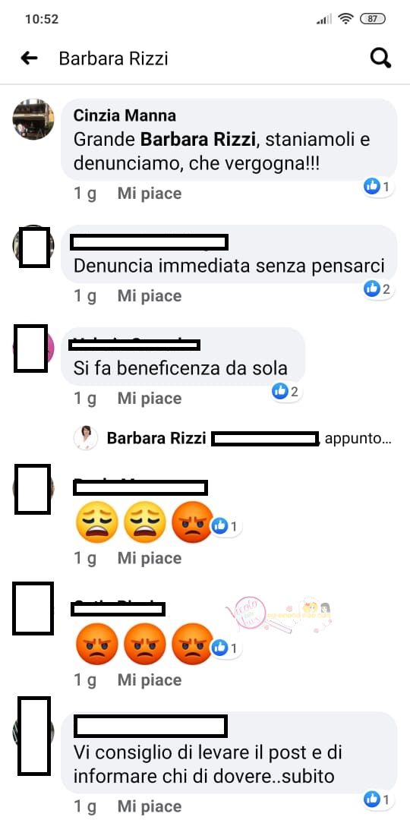Open the bold Barbara Rizzi mention in the comment
The height and width of the screenshot is (823, 410).
198,140
